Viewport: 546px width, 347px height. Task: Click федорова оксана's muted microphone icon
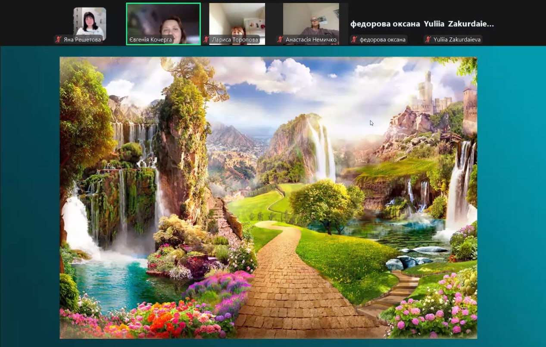click(x=355, y=40)
